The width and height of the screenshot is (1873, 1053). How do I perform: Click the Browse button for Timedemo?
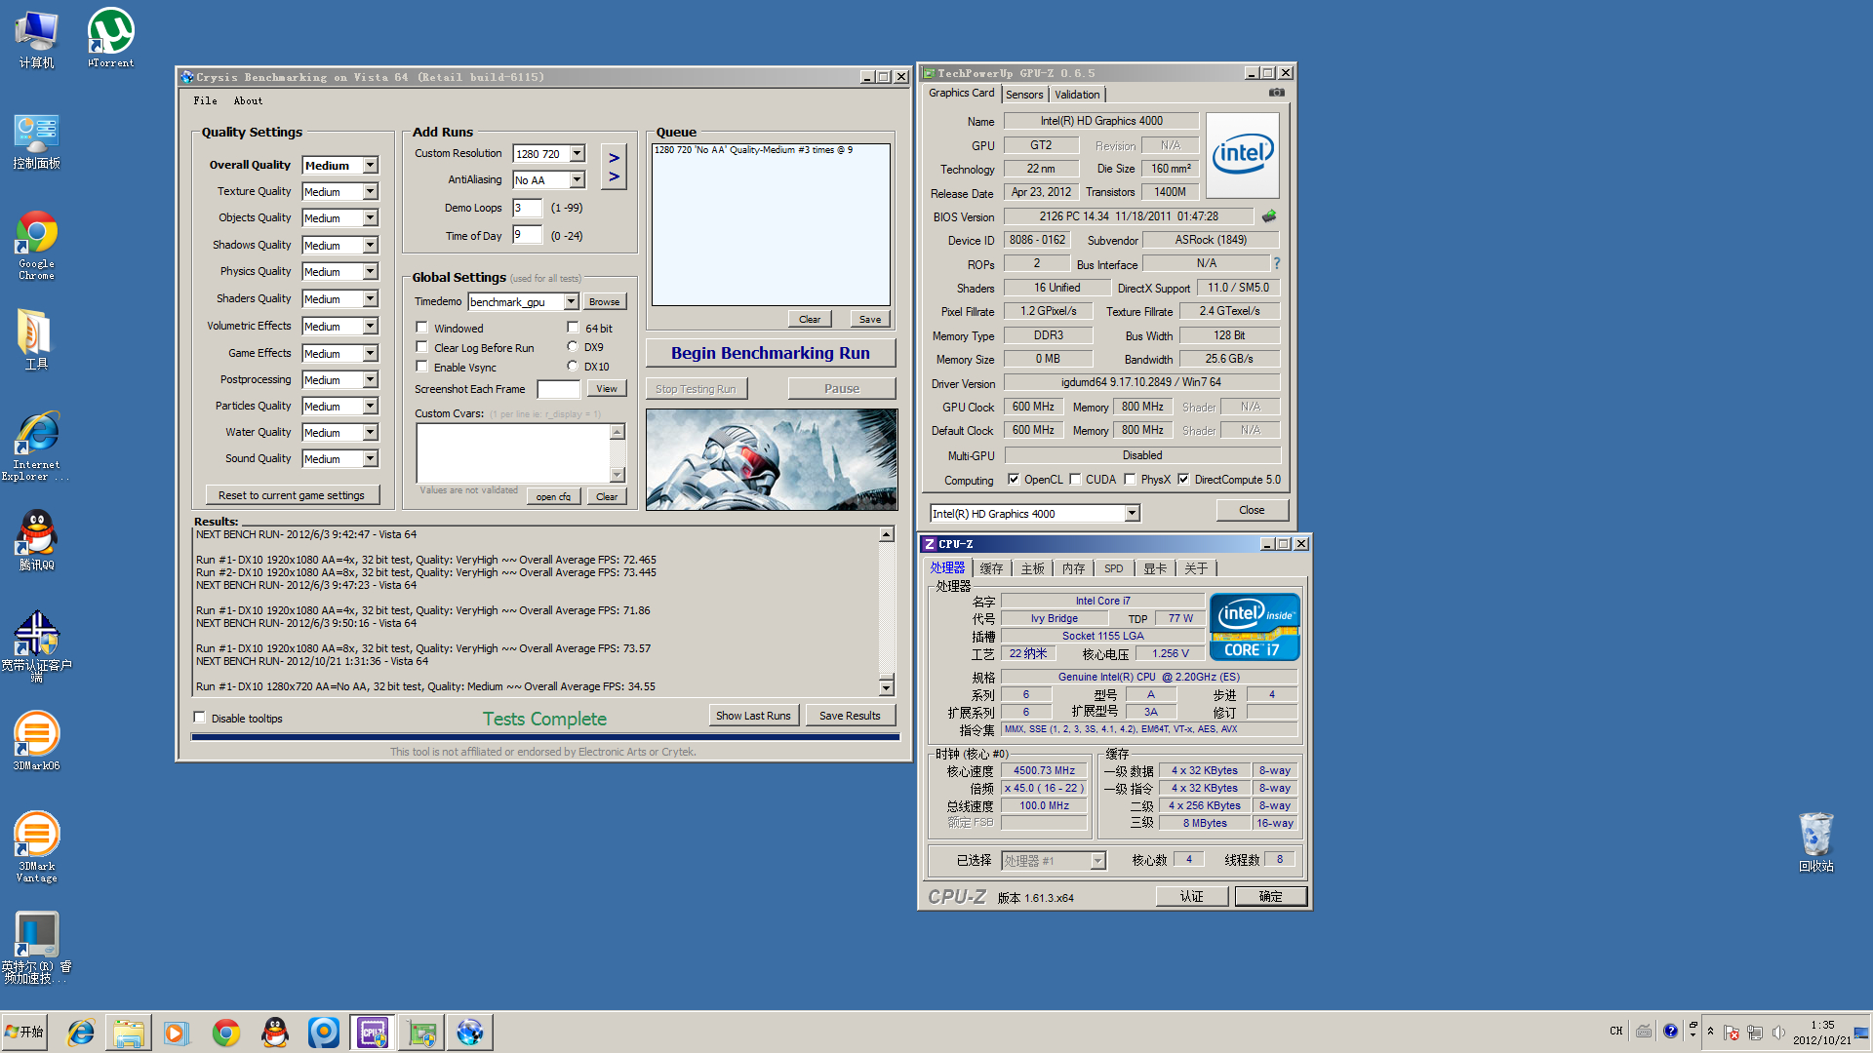pyautogui.click(x=604, y=302)
